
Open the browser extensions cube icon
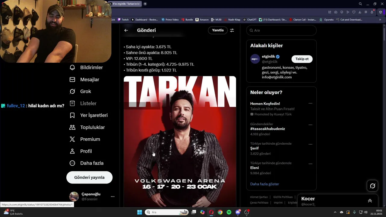pyautogui.click(x=381, y=12)
